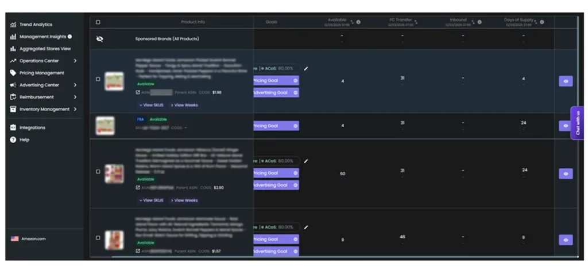Open the FBA SKU row product thumbnail

tap(105, 126)
